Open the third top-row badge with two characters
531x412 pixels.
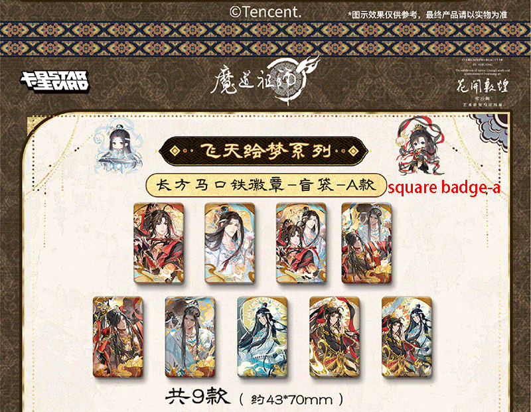[301, 243]
